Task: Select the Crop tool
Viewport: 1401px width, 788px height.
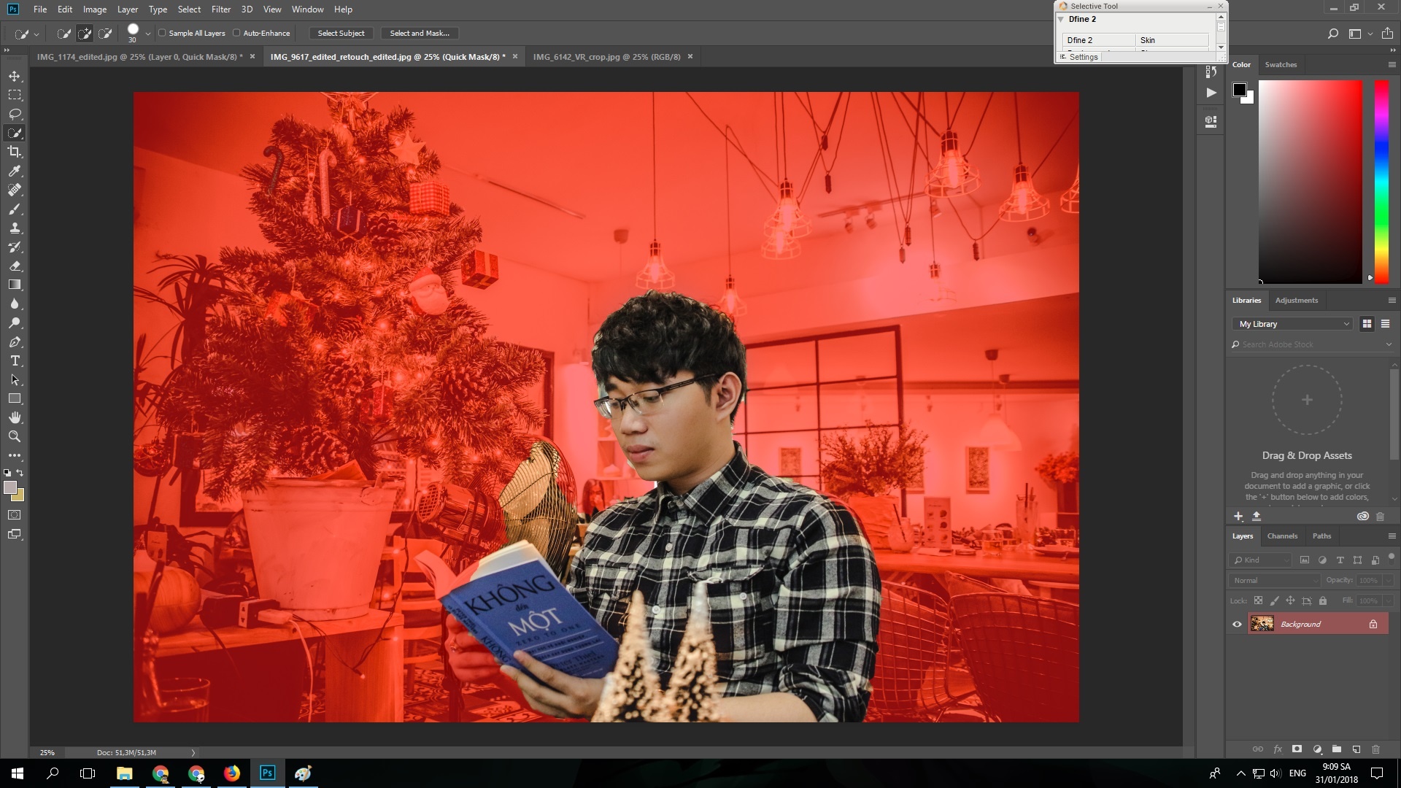Action: pos(15,152)
